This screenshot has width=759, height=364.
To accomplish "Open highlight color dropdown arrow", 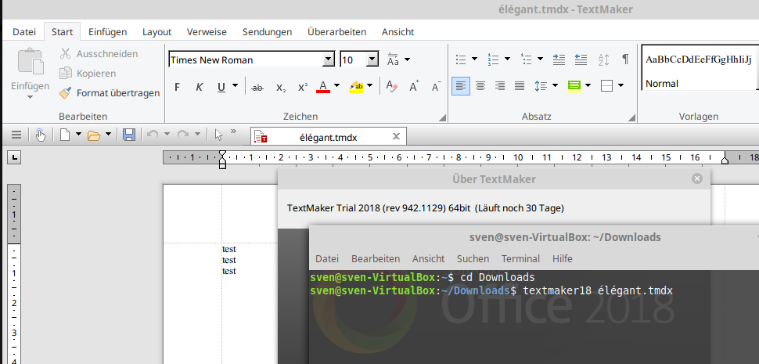I will 370,85.
